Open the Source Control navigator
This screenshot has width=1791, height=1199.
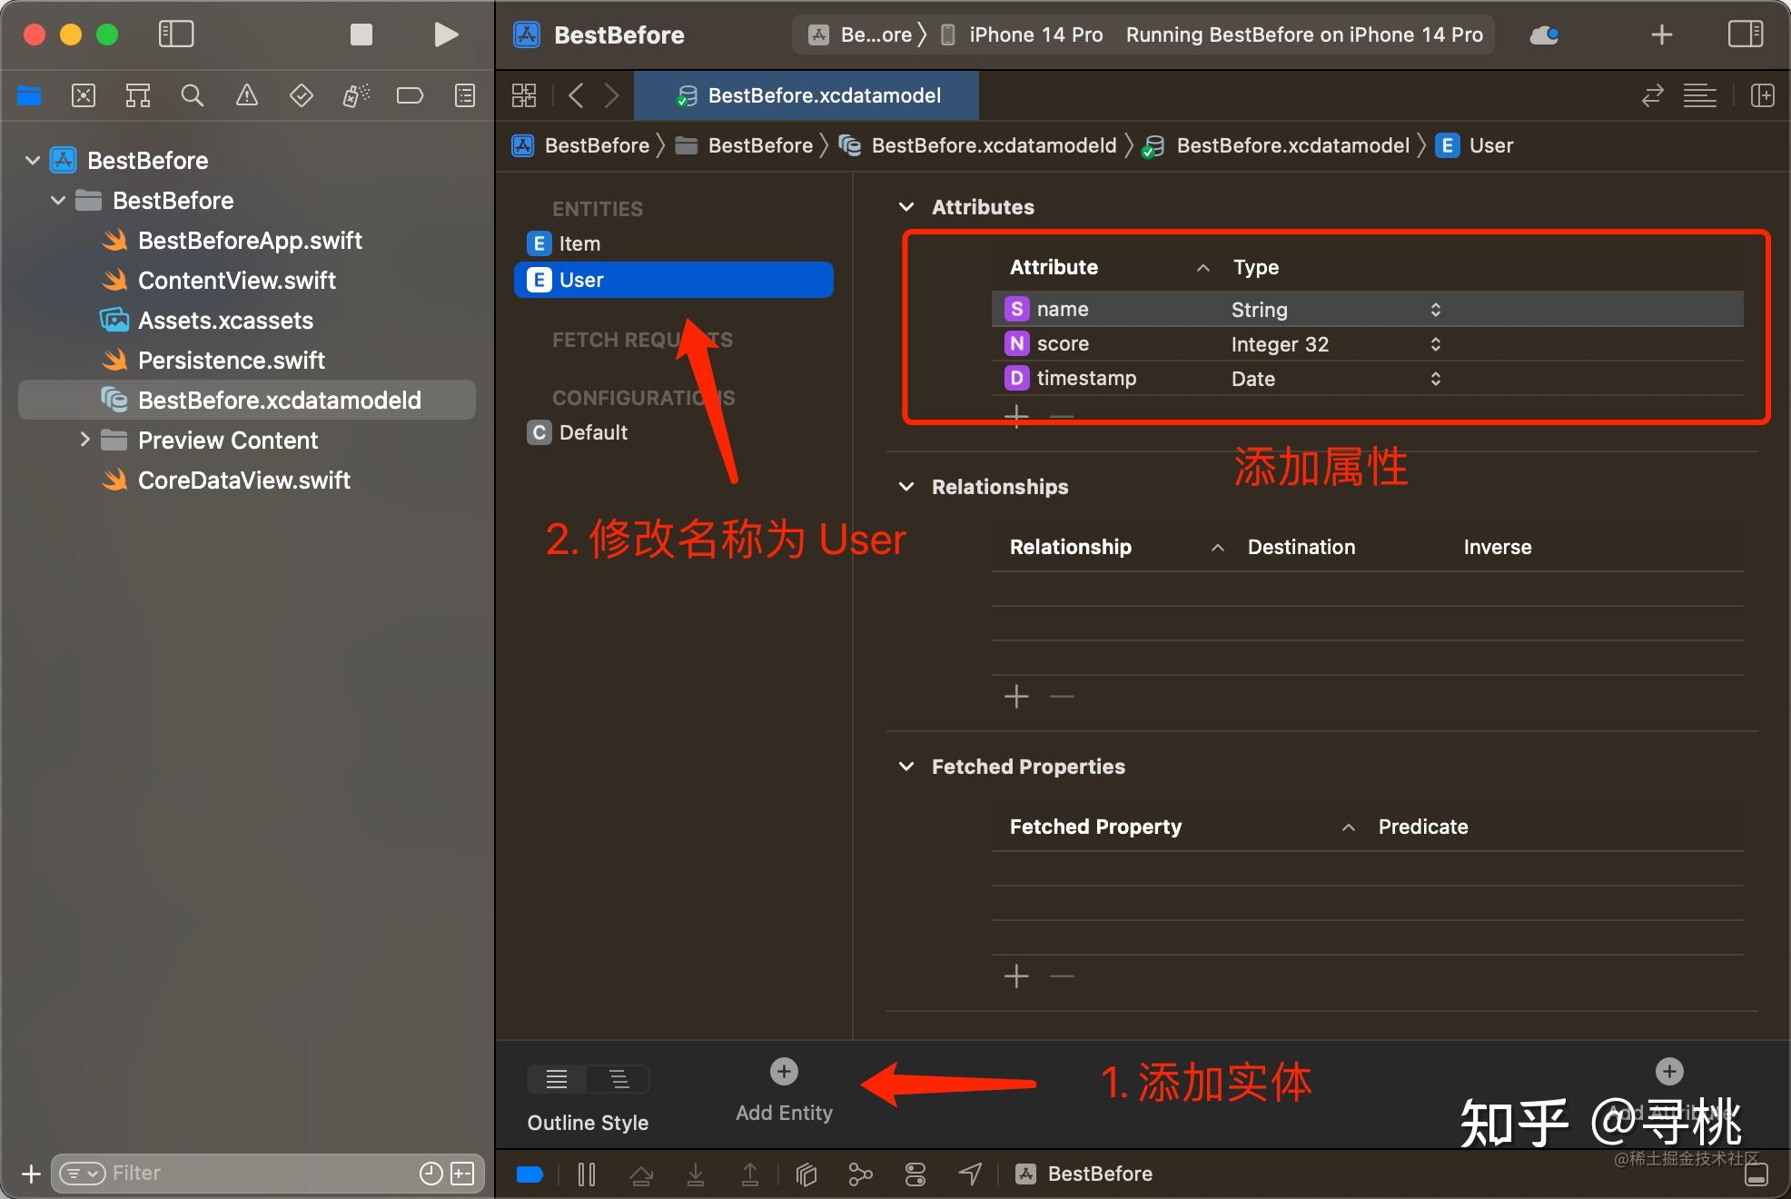[x=84, y=95]
